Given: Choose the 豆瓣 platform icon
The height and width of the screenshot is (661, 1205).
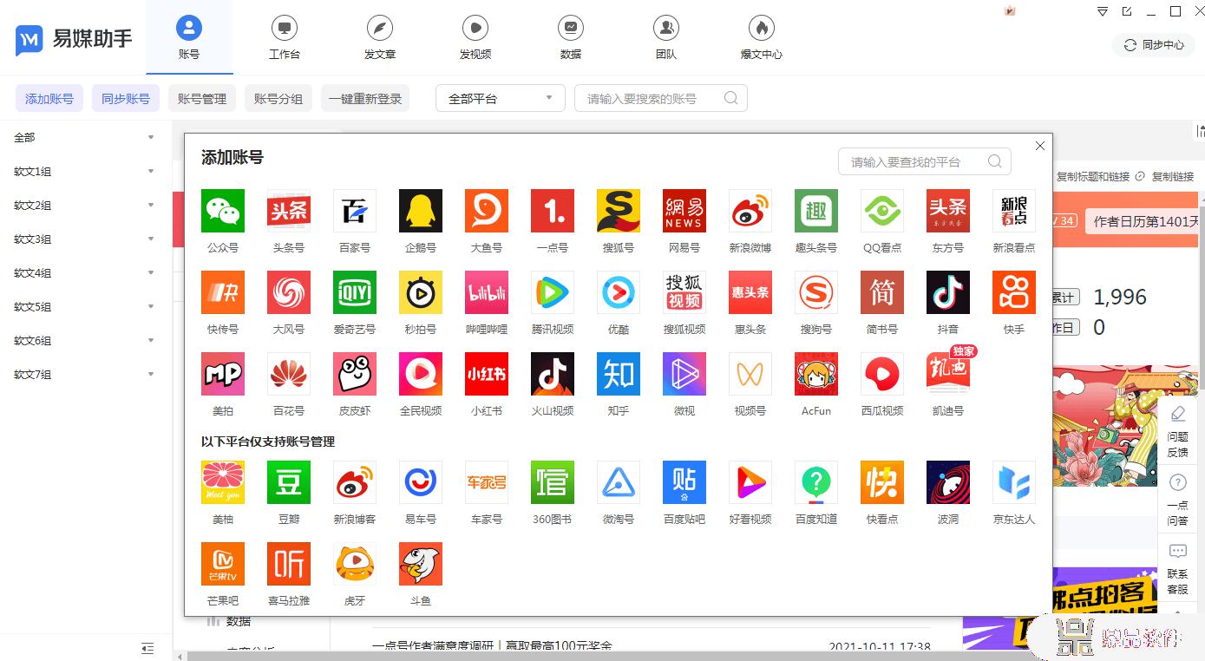Looking at the screenshot, I should click(x=289, y=482).
